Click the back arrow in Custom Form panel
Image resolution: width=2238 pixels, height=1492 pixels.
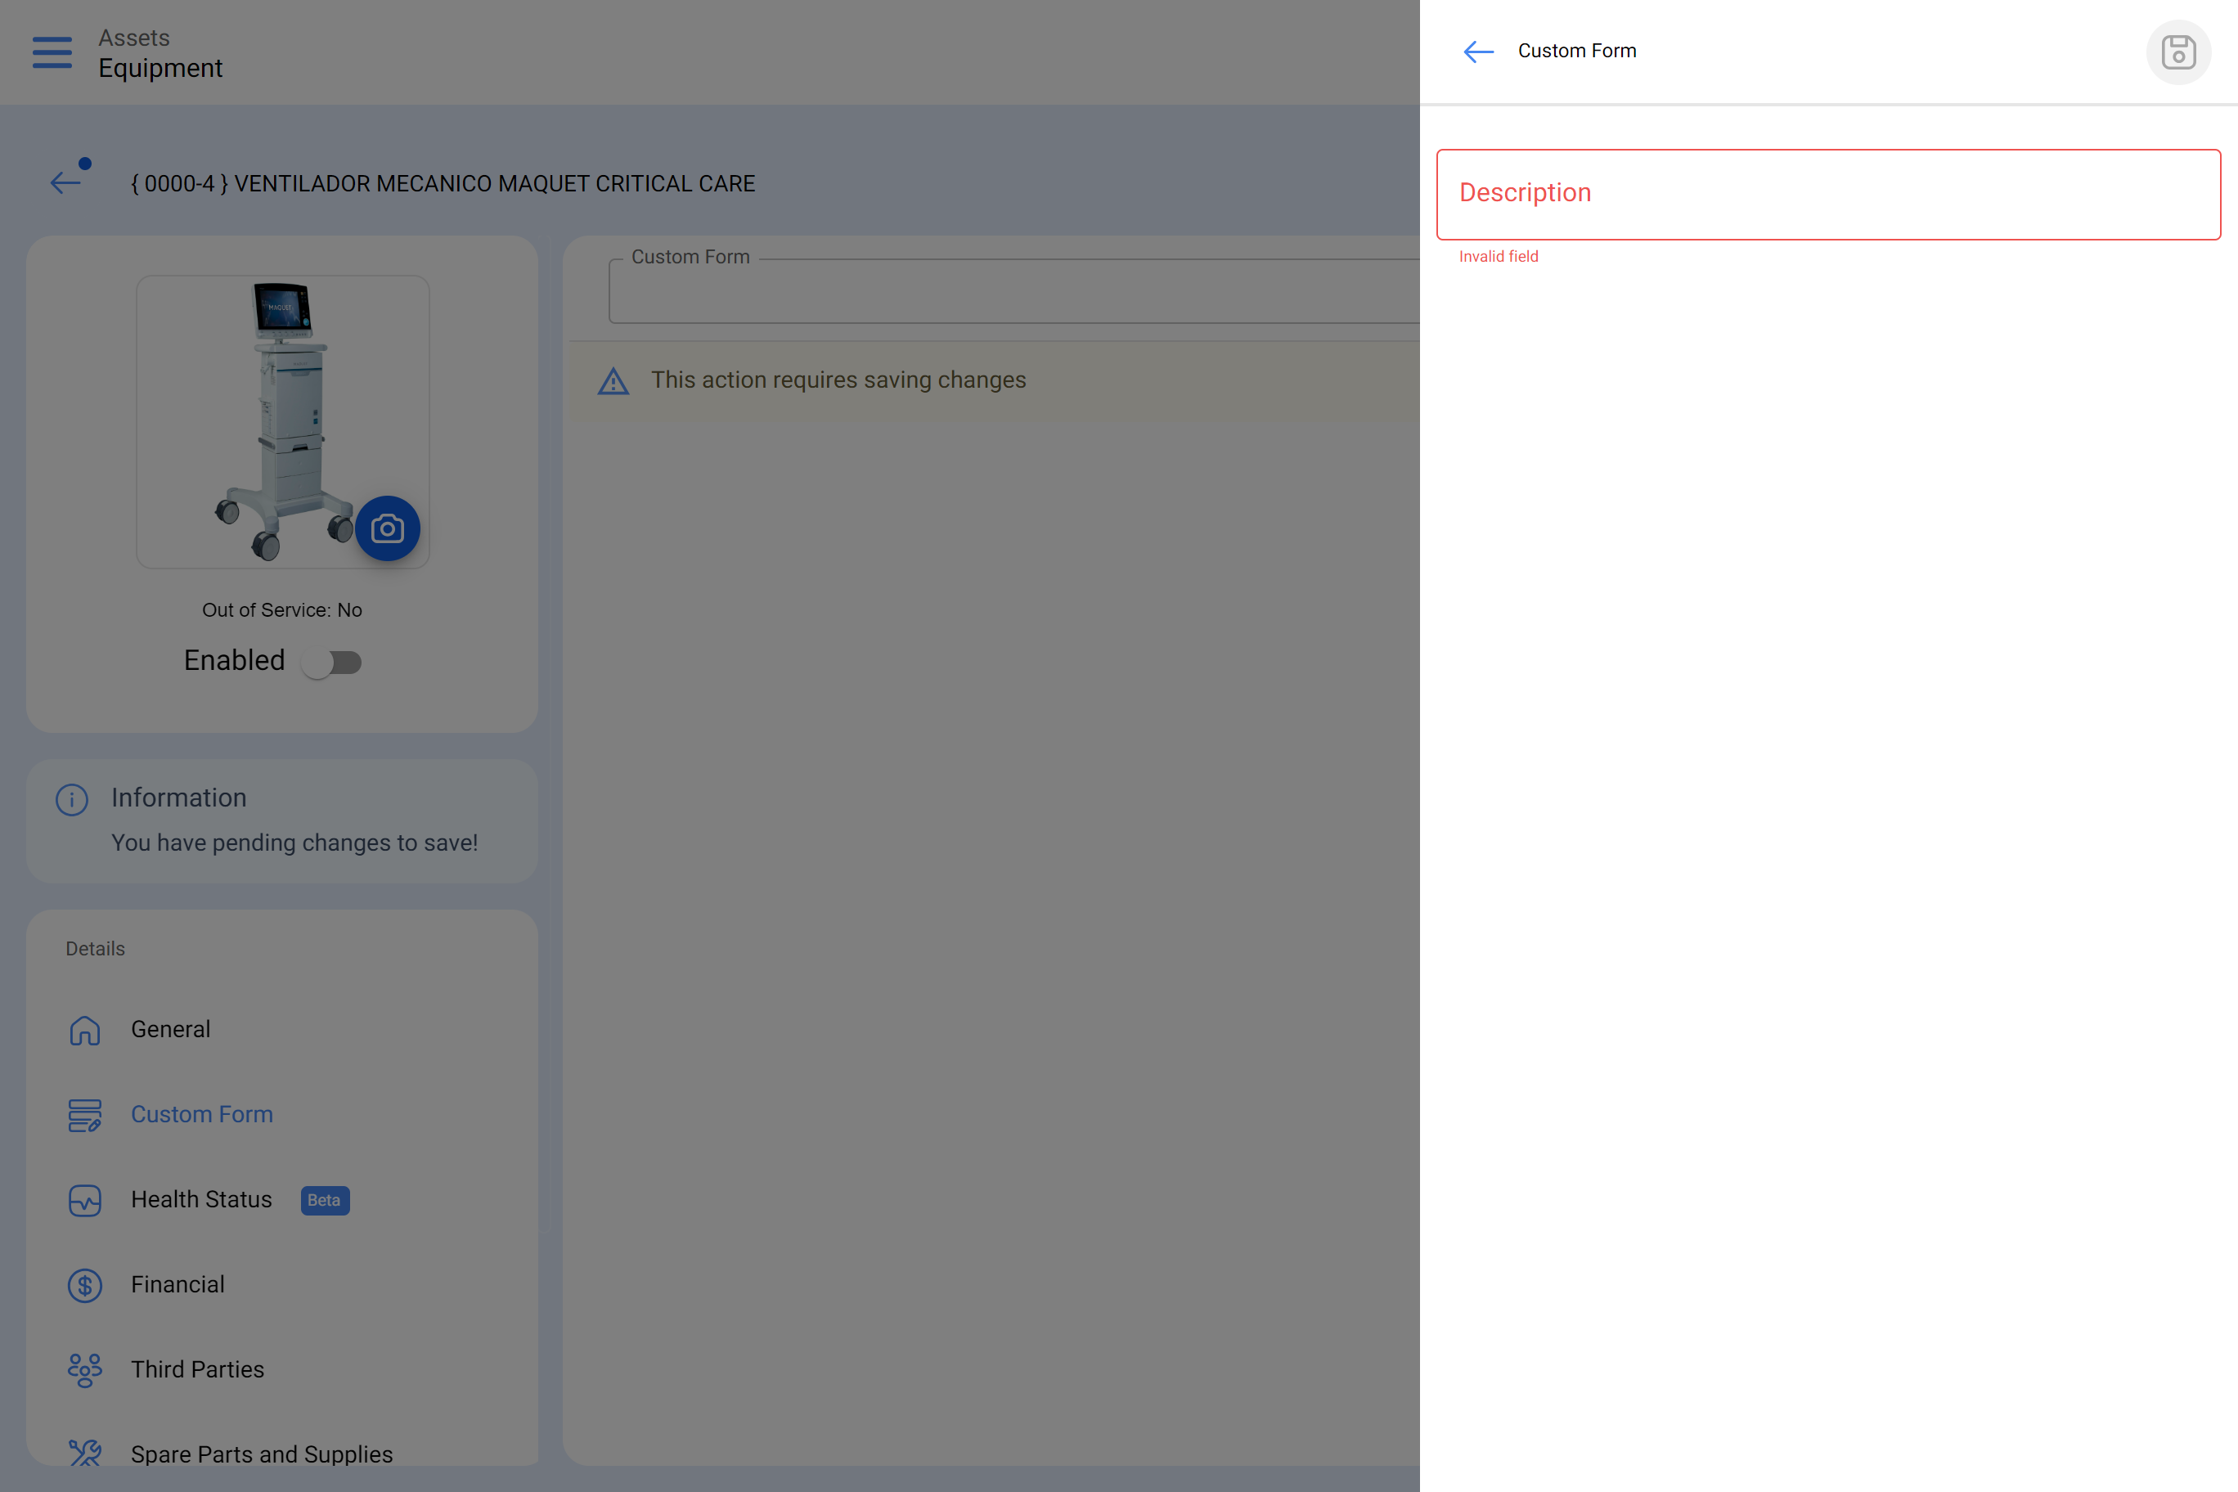coord(1478,52)
